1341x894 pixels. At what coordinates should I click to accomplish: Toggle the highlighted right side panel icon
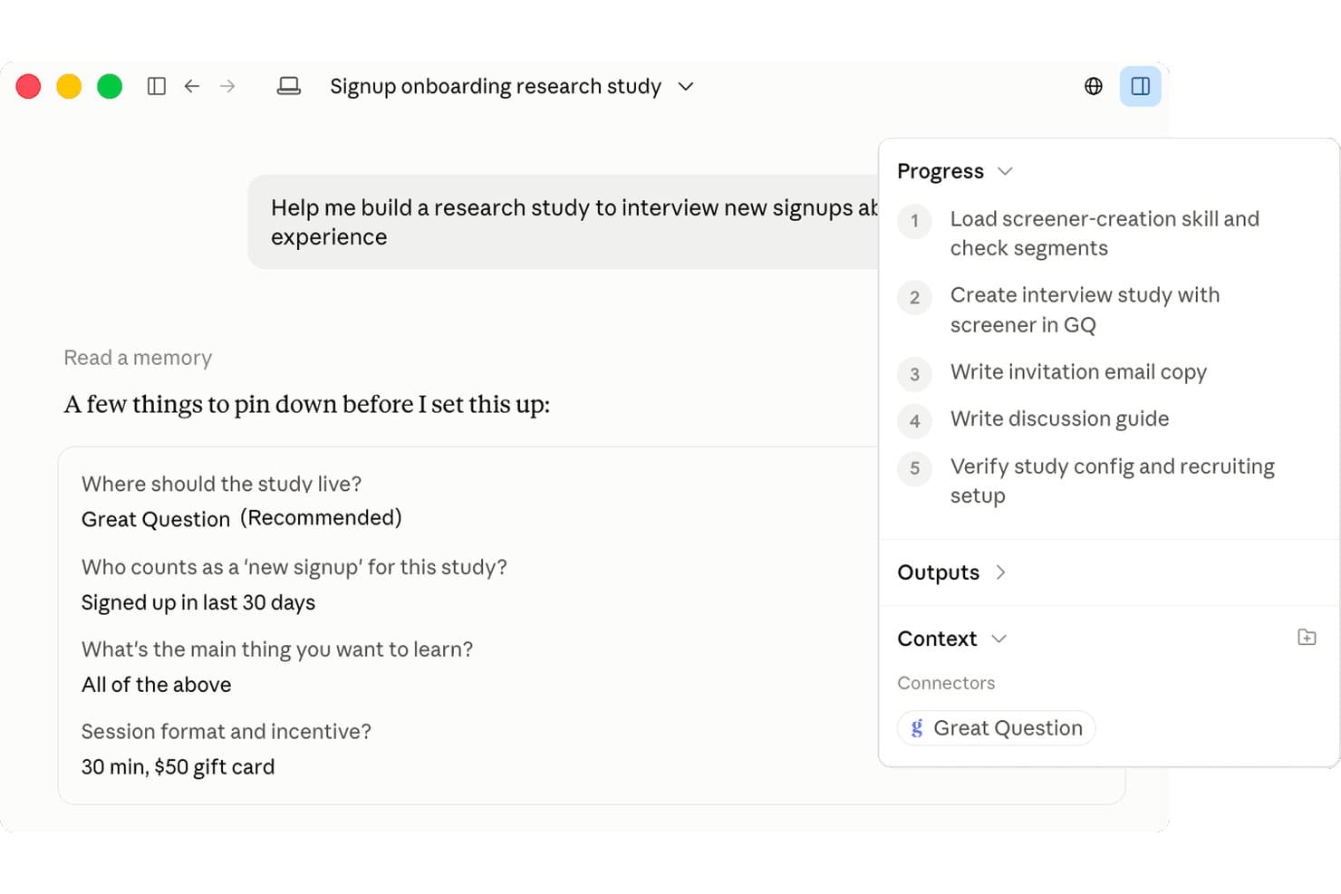(x=1141, y=86)
